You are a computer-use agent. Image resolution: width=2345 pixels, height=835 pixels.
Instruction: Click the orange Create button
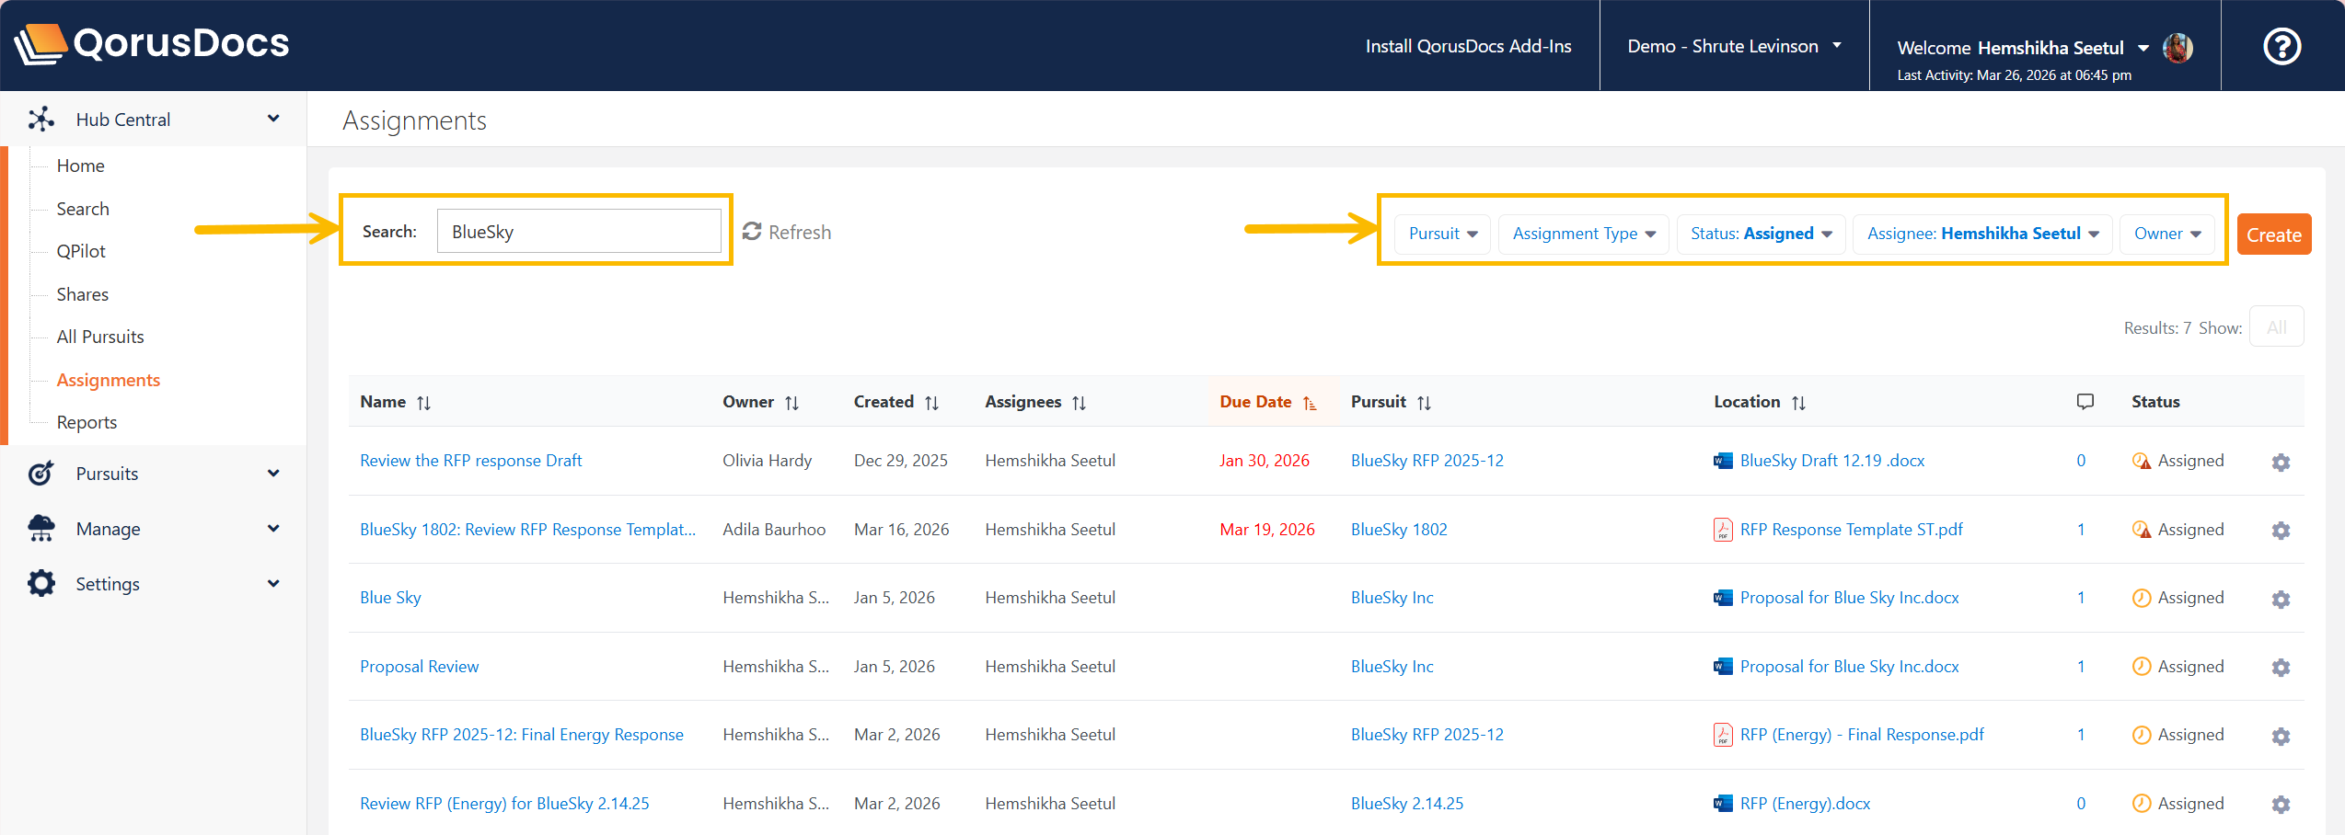pyautogui.click(x=2273, y=234)
